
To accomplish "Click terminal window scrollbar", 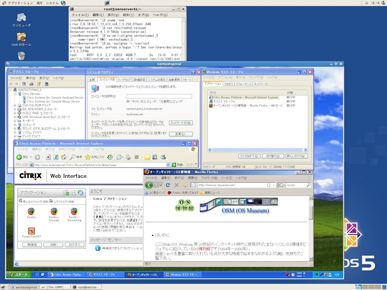I will click(x=183, y=39).
